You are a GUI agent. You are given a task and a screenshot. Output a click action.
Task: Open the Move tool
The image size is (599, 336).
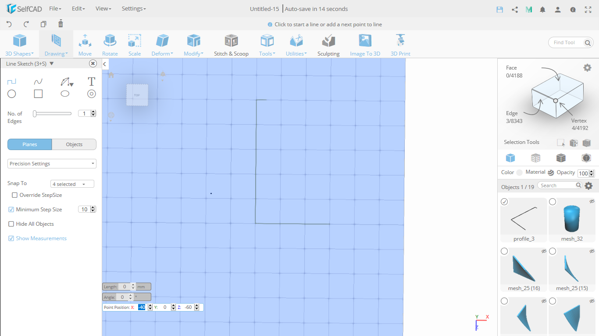point(85,45)
